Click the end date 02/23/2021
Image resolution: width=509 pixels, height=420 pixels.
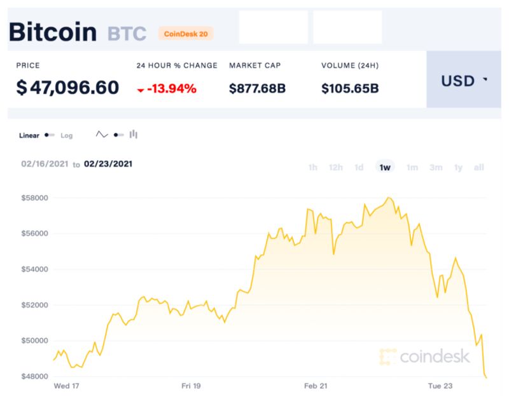coord(108,164)
